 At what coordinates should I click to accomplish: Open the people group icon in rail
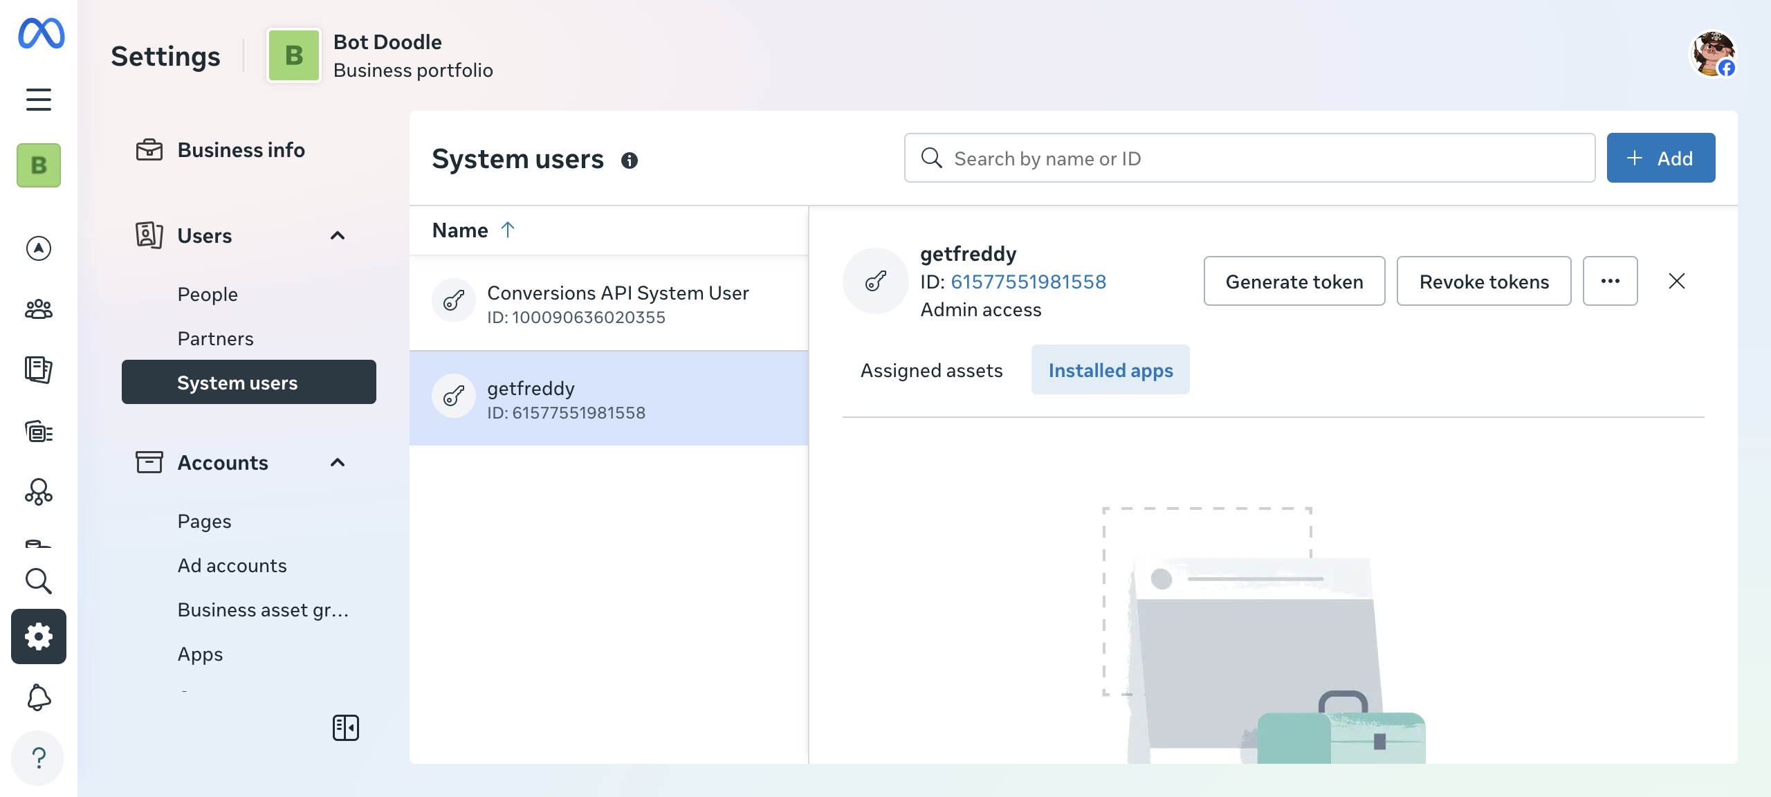pyautogui.click(x=39, y=309)
